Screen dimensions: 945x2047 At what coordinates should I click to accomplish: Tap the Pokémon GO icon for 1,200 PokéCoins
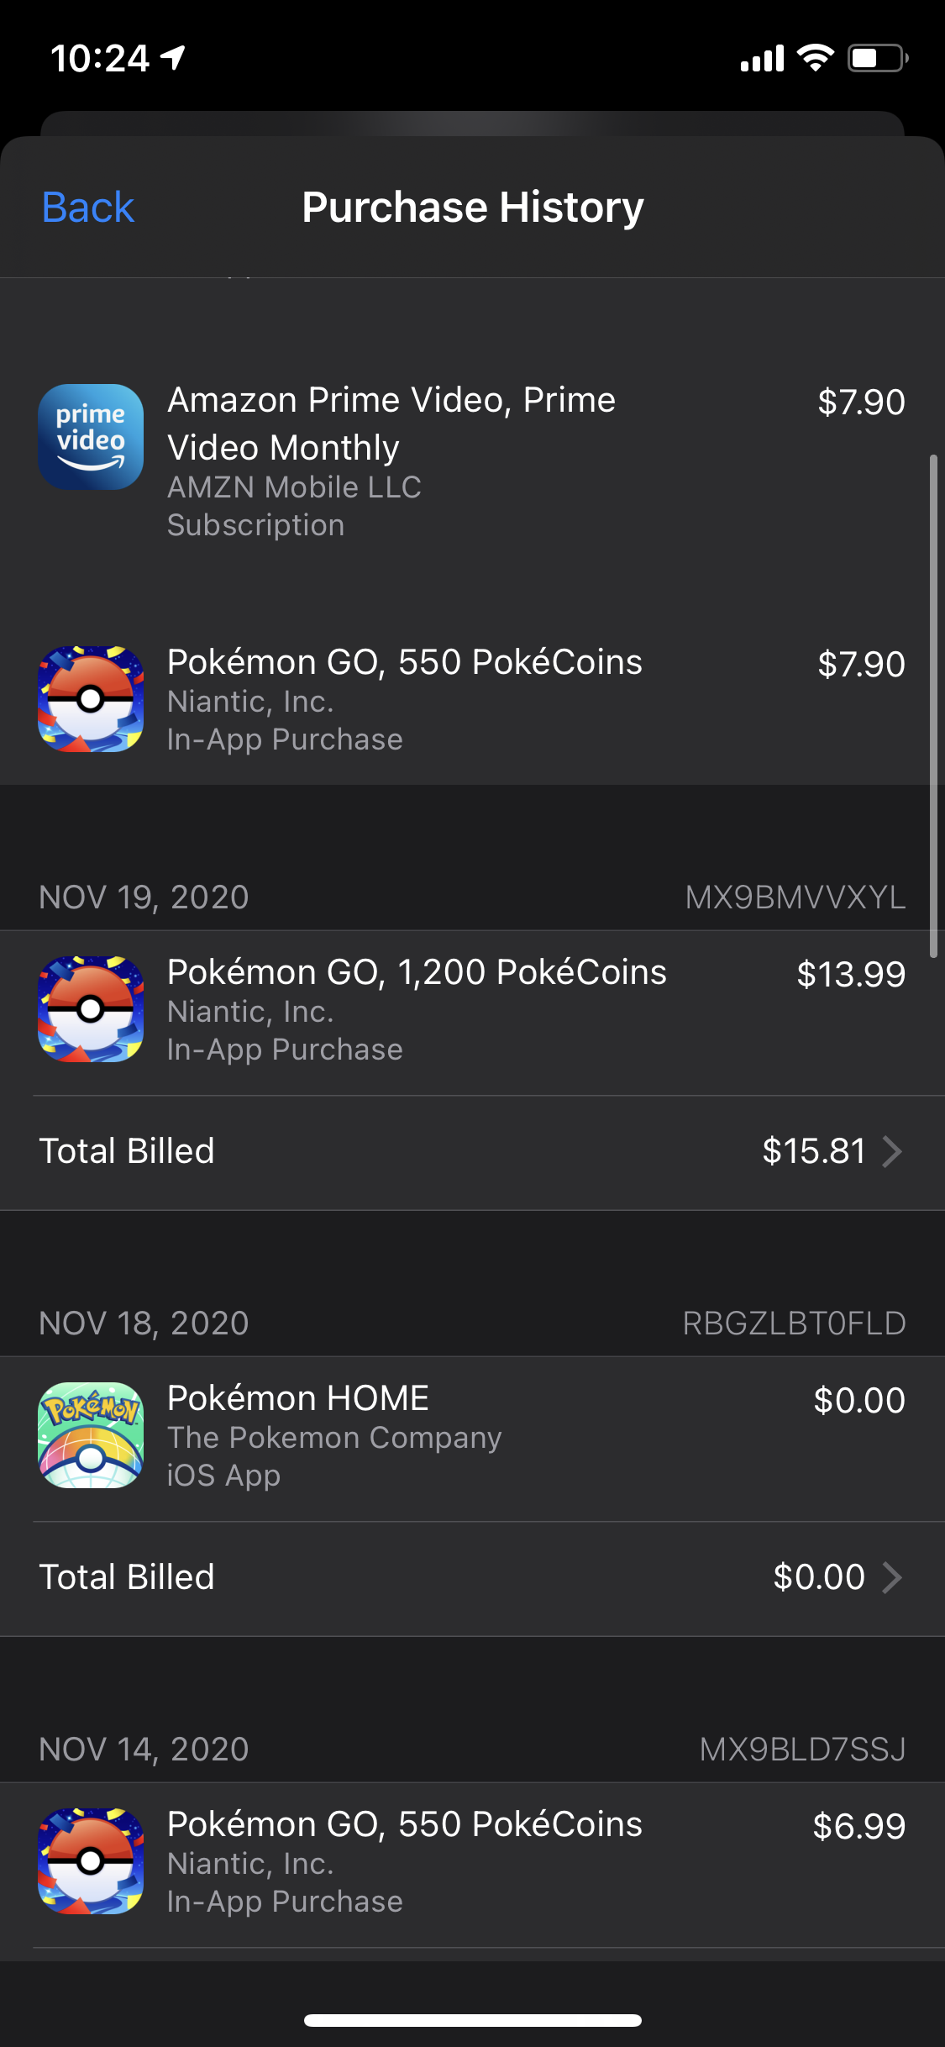91,1009
